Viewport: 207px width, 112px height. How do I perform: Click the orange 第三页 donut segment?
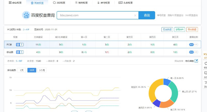167,104
